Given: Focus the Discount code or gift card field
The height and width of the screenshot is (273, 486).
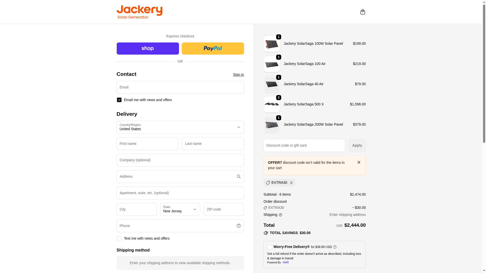Looking at the screenshot, I should tap(304, 145).
